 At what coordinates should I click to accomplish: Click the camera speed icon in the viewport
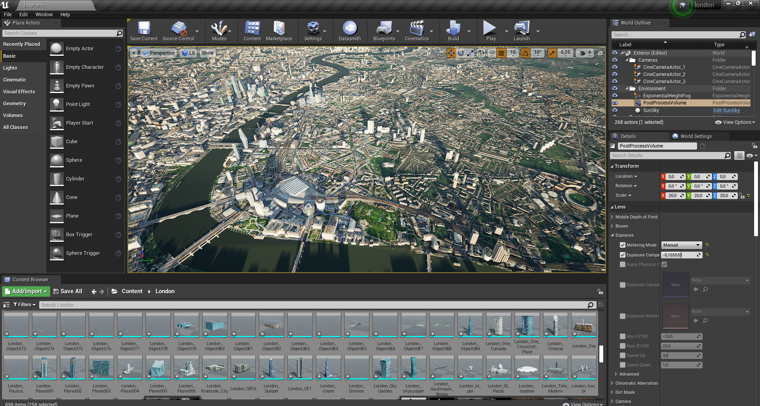point(582,53)
